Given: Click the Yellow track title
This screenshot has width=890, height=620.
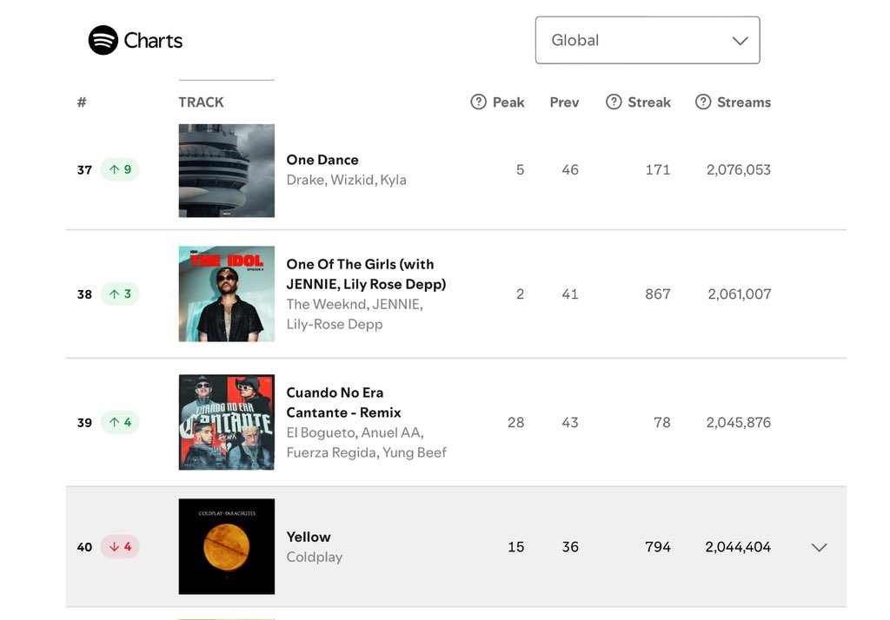Looking at the screenshot, I should tap(309, 537).
